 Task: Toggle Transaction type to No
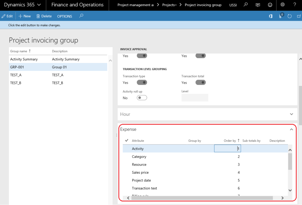pos(142,82)
